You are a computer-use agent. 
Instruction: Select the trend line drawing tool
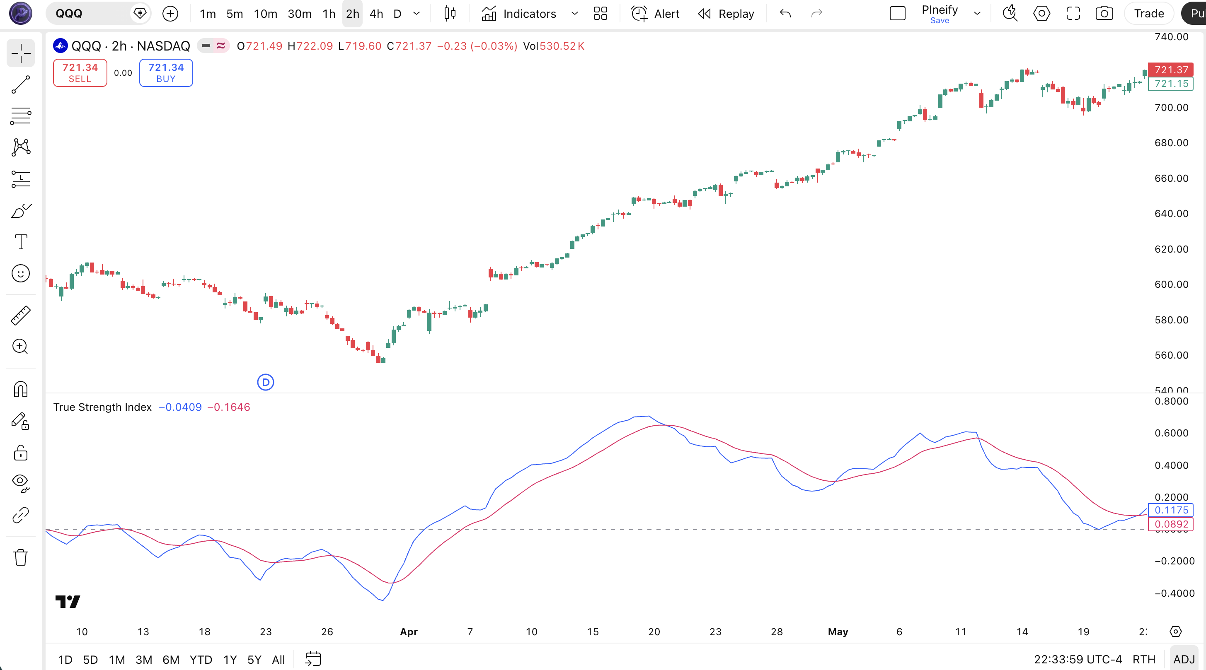point(21,85)
